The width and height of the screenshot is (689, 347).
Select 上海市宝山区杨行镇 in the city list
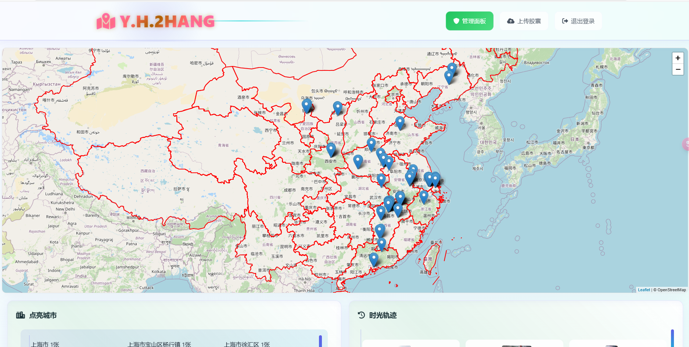[x=159, y=344]
